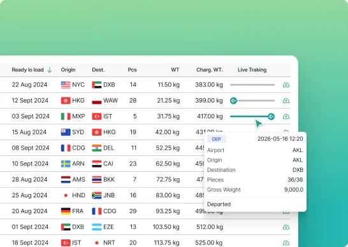Click the live tracking bar in NYC row
This screenshot has width=348, height=247.
pyautogui.click(x=252, y=85)
